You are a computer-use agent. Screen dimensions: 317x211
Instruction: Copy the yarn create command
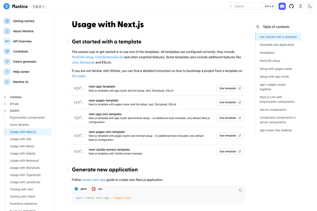(x=241, y=190)
